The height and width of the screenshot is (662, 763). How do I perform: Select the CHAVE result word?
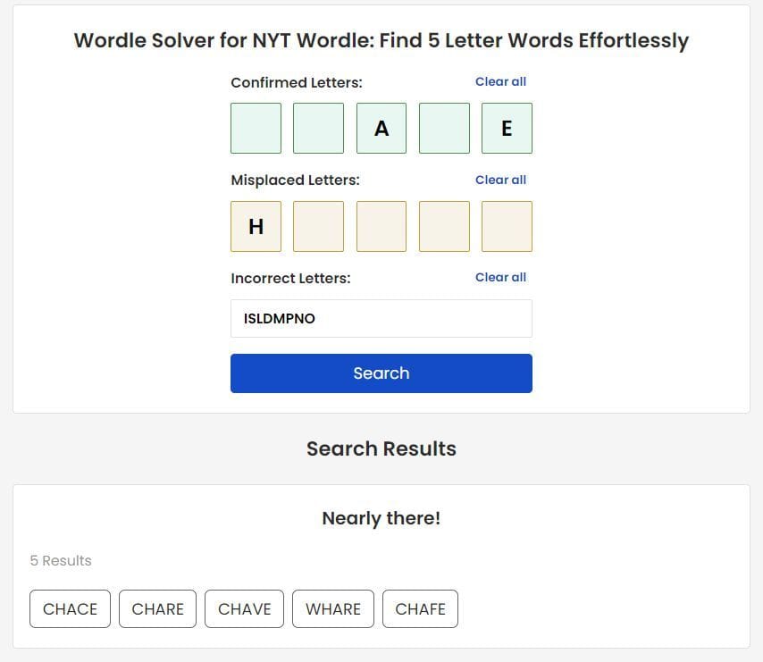coord(244,608)
